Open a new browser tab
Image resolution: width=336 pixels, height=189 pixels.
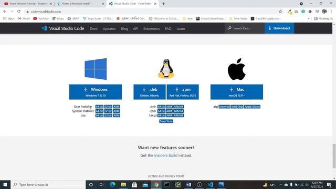[163, 4]
